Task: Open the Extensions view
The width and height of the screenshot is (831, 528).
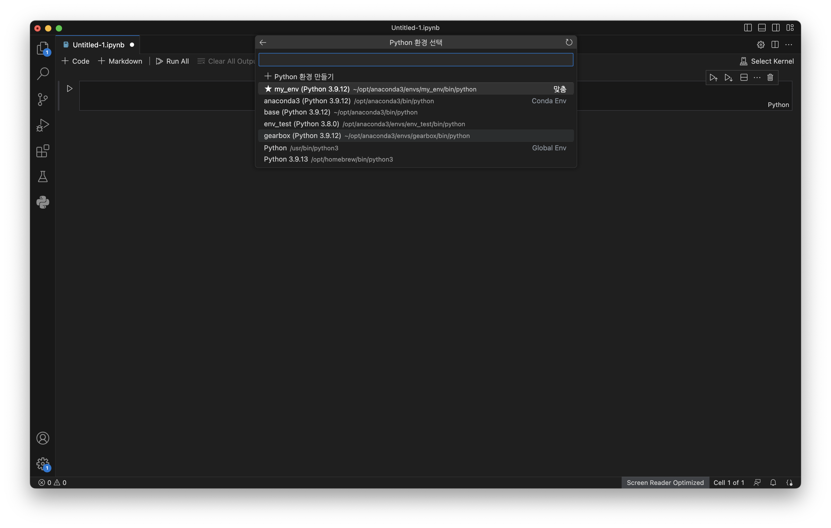Action: point(43,151)
